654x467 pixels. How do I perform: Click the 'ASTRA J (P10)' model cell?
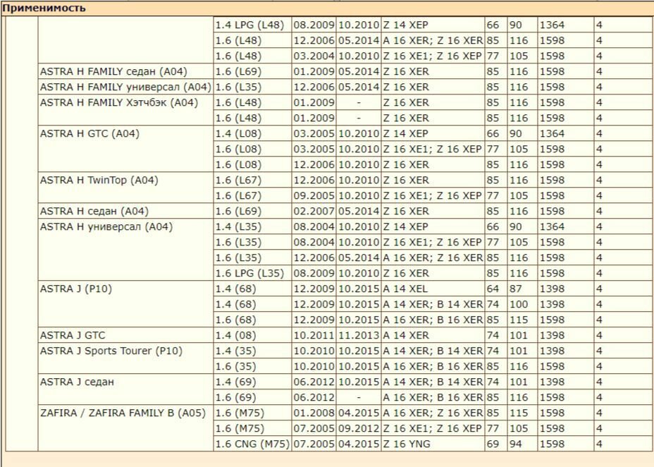[125, 304]
